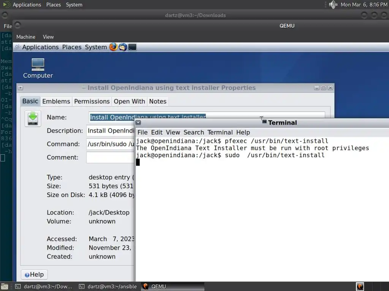The width and height of the screenshot is (389, 291).
Task: Open host System menu in top panel
Action: [x=74, y=5]
